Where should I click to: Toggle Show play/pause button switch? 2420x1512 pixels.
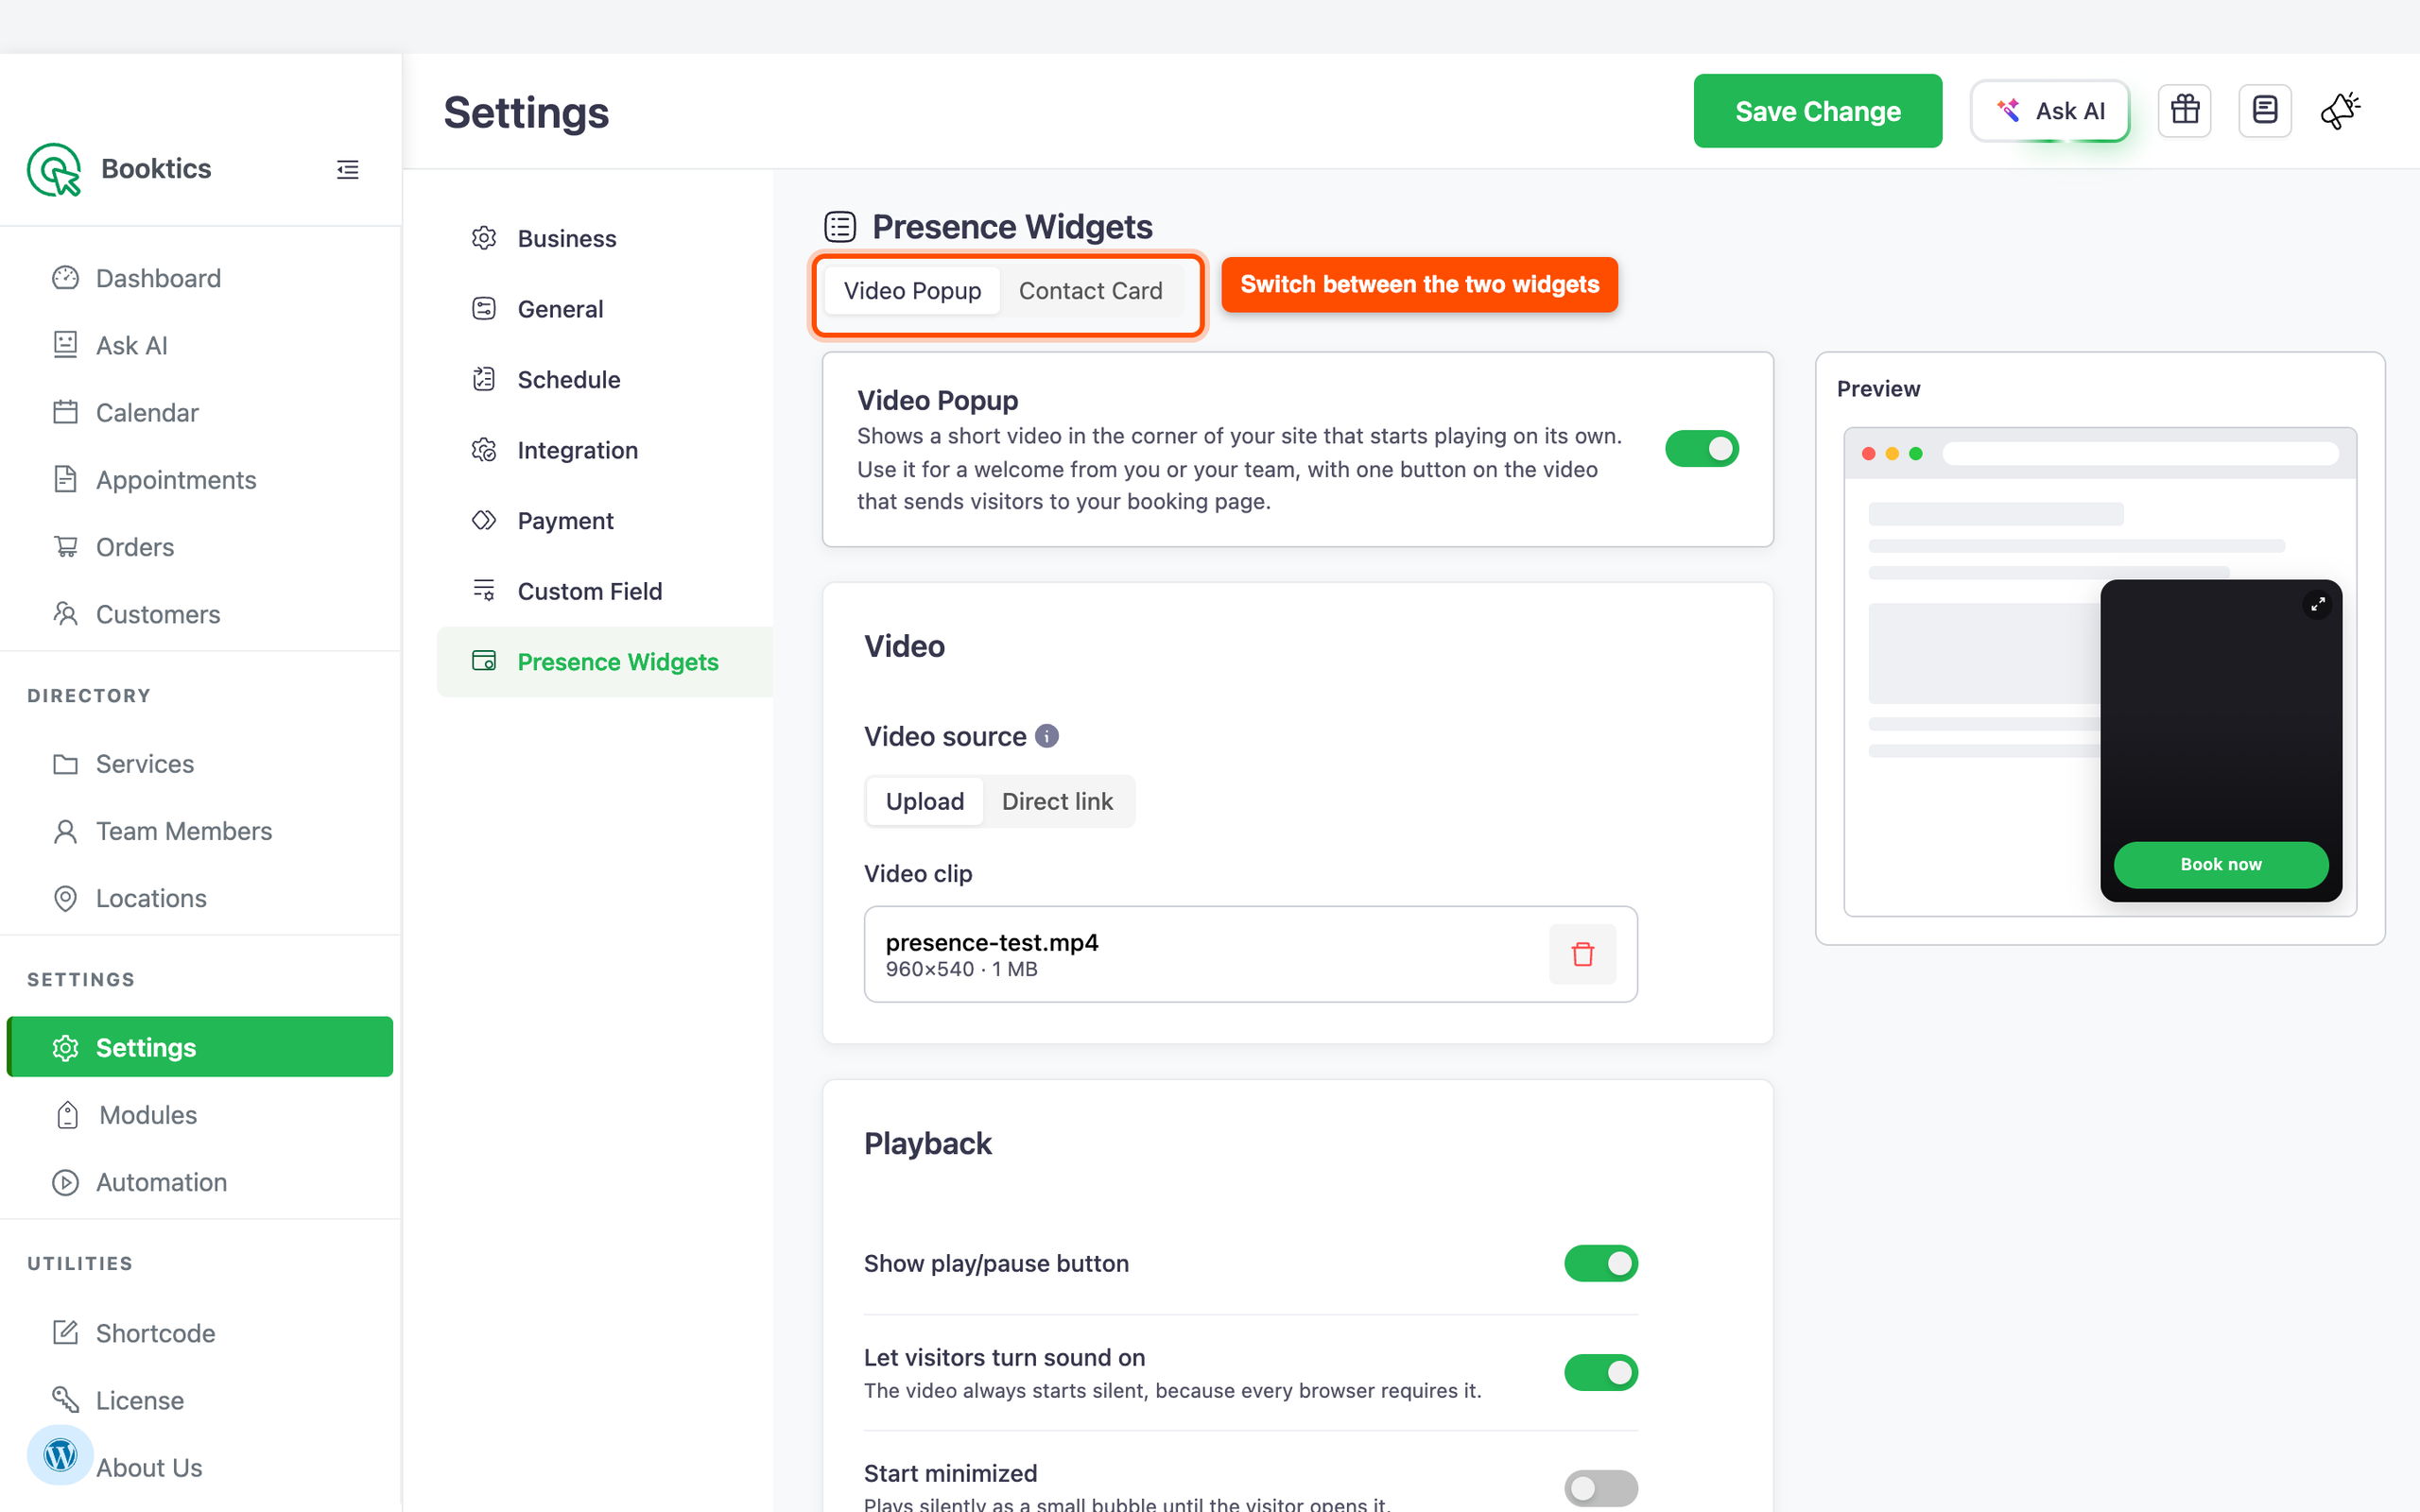coord(1601,1263)
